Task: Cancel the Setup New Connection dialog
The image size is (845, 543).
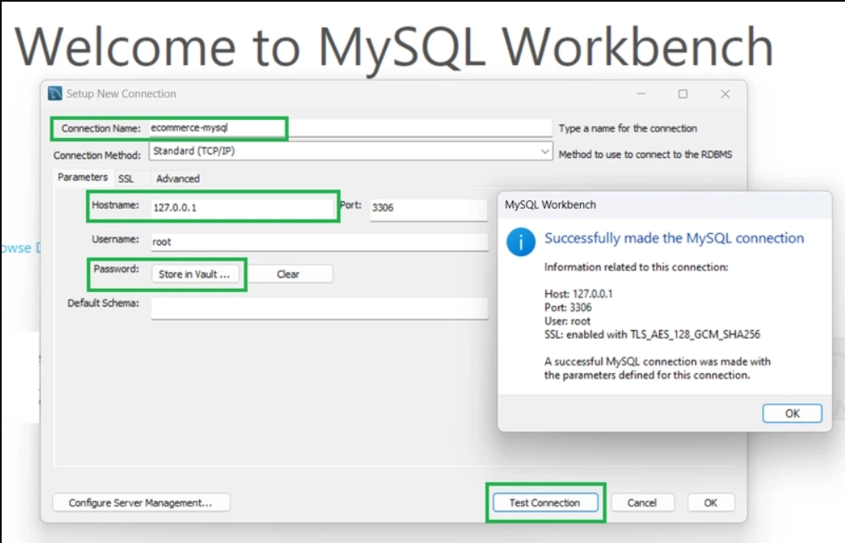Action: pos(642,502)
